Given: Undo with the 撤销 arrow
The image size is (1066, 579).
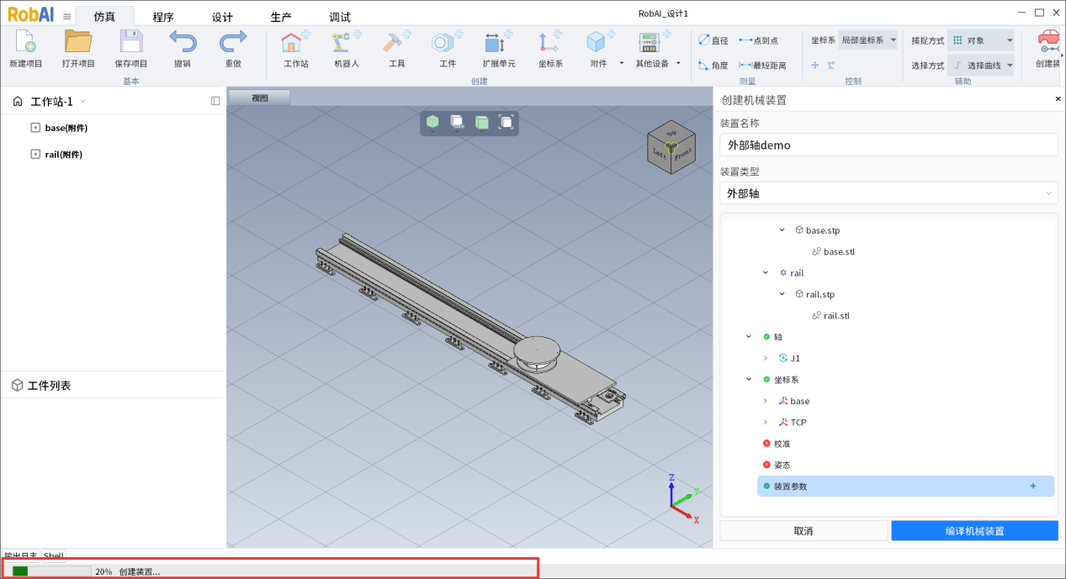Looking at the screenshot, I should click(183, 42).
